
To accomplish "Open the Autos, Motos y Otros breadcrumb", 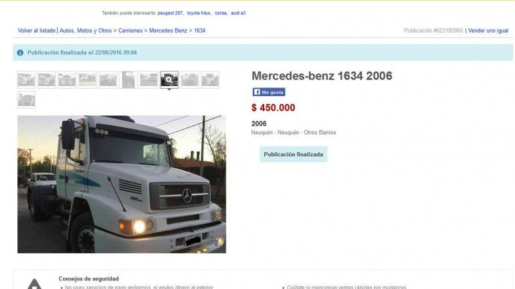I will click(86, 31).
